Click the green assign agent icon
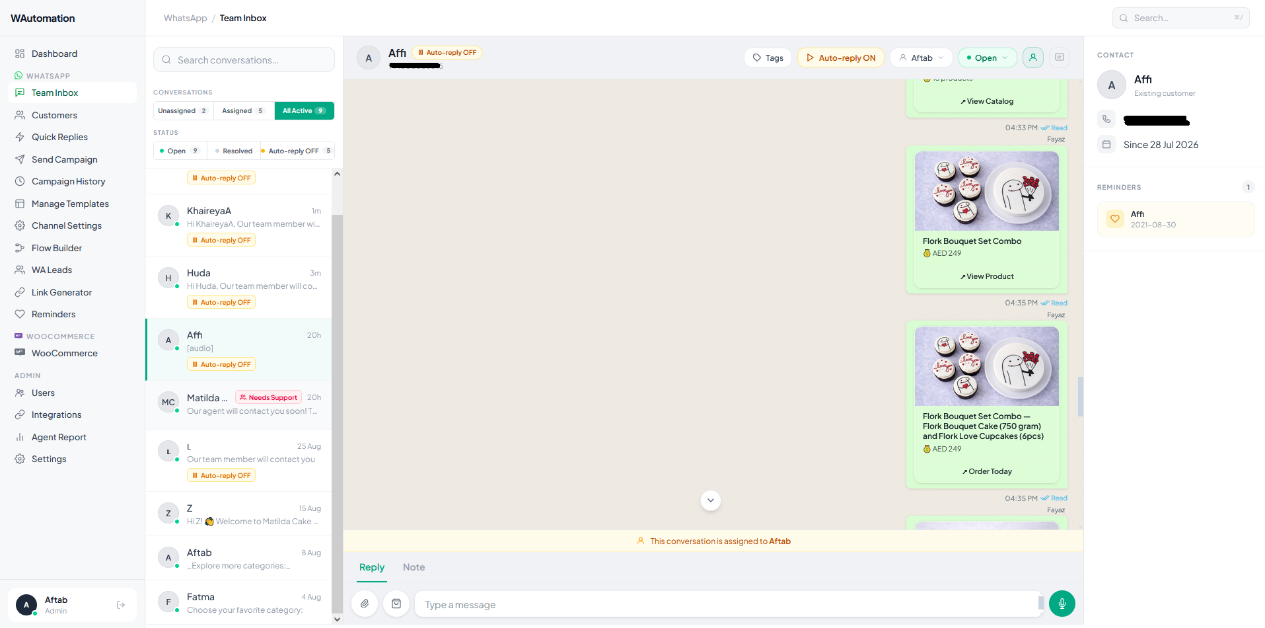 tap(1033, 58)
